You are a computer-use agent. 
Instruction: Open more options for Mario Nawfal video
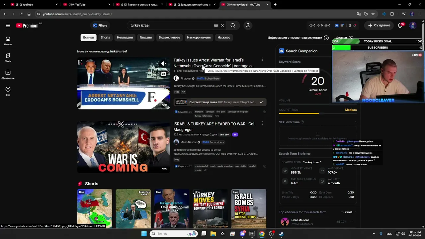point(262,123)
